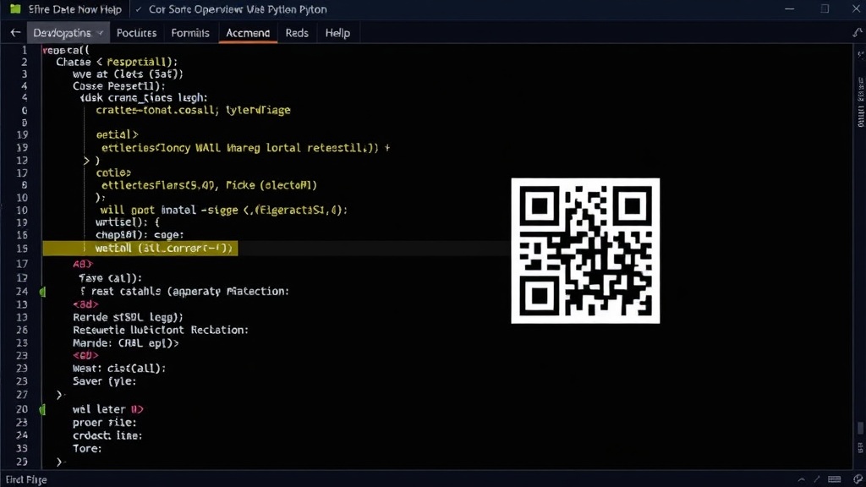The width and height of the screenshot is (866, 487).
Task: Click the 'Tore:' line
Action: (x=87, y=448)
